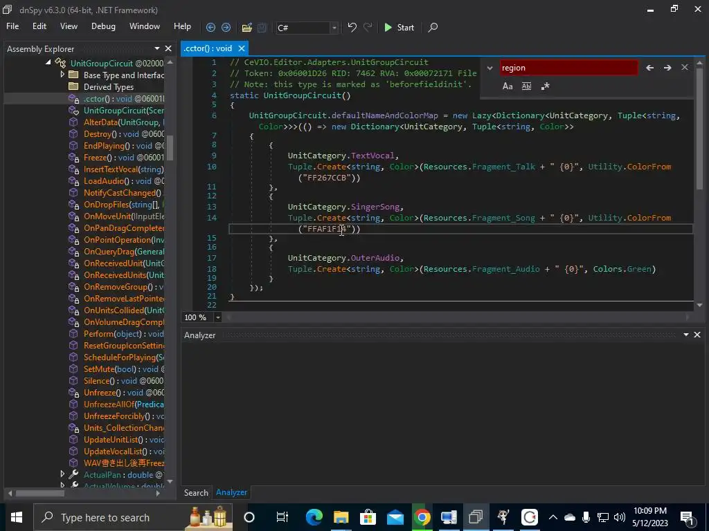Click class icon of UnitGroupCircuit node
This screenshot has width=709, height=531.
(x=60, y=63)
